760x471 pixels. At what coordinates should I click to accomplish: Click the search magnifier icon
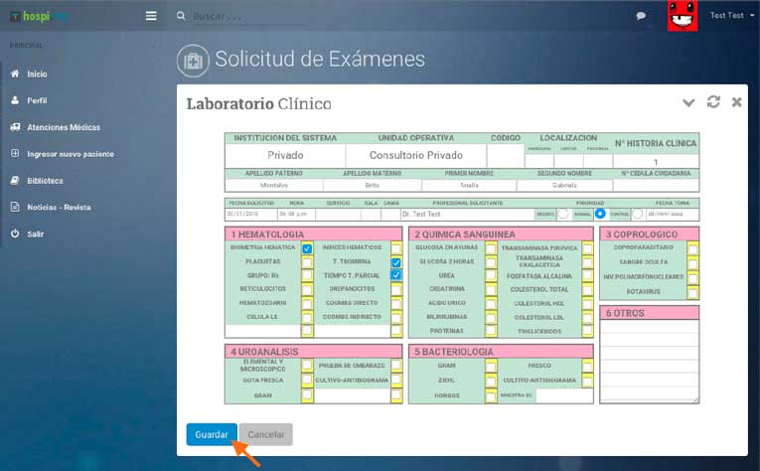pyautogui.click(x=180, y=16)
